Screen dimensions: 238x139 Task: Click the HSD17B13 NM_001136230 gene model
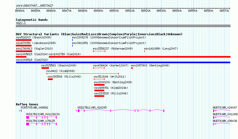click(41, 117)
